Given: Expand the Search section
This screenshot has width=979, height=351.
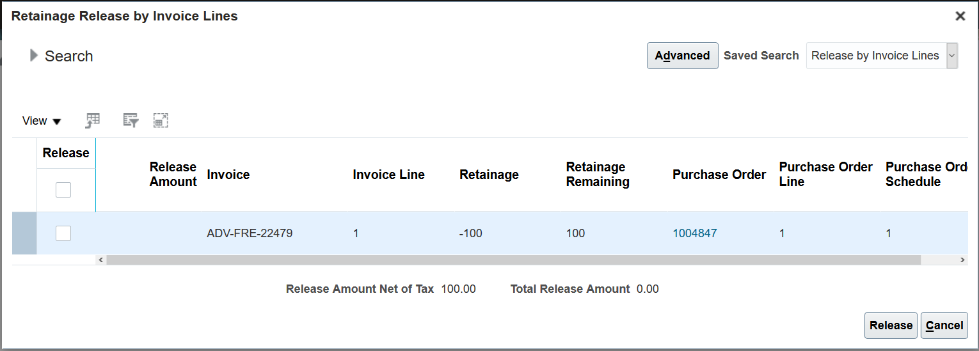Looking at the screenshot, I should pos(35,56).
